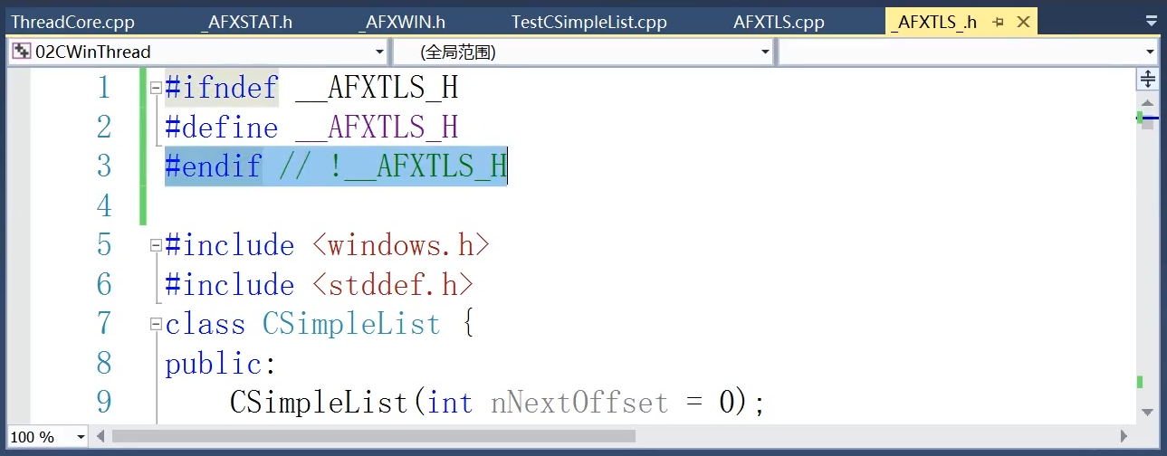Click the comment // !__AFXTLS_H

(x=393, y=166)
